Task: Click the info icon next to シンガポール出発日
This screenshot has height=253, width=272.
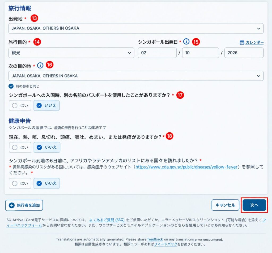Action: (186, 42)
